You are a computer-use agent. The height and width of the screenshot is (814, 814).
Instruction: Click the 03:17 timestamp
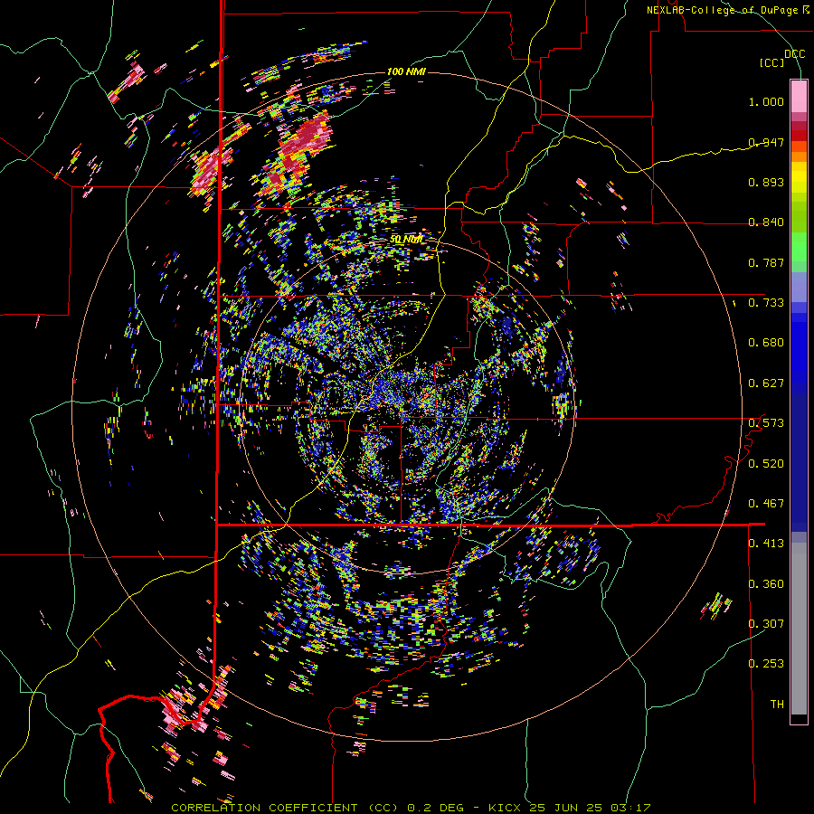point(630,808)
